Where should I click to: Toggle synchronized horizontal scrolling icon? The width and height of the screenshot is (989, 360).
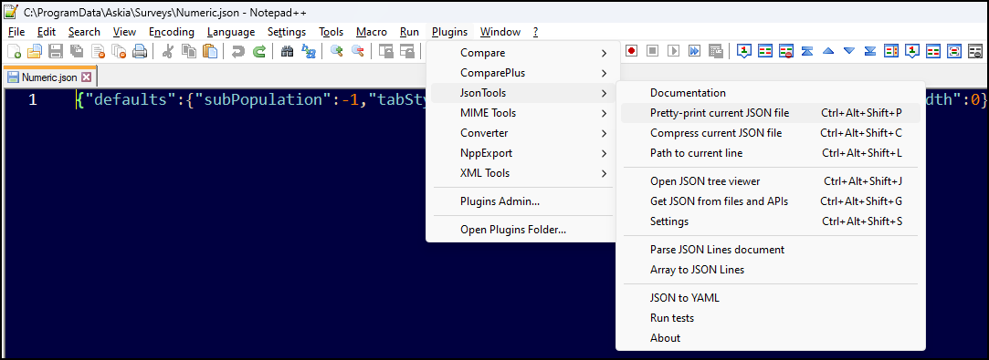coord(407,52)
